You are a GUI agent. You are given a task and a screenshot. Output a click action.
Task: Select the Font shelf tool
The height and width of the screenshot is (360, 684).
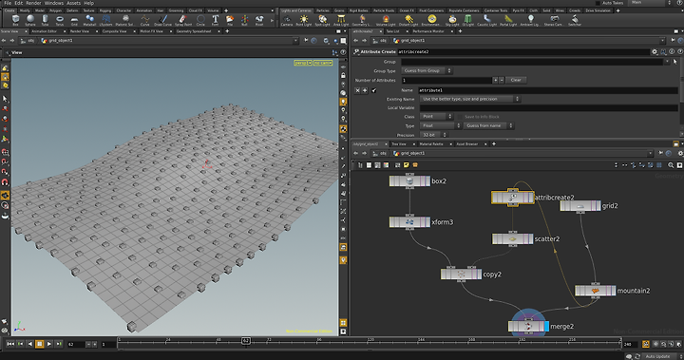[215, 20]
